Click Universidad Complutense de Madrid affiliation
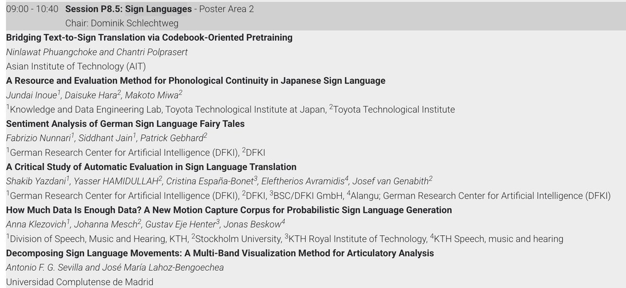 pos(80,282)
